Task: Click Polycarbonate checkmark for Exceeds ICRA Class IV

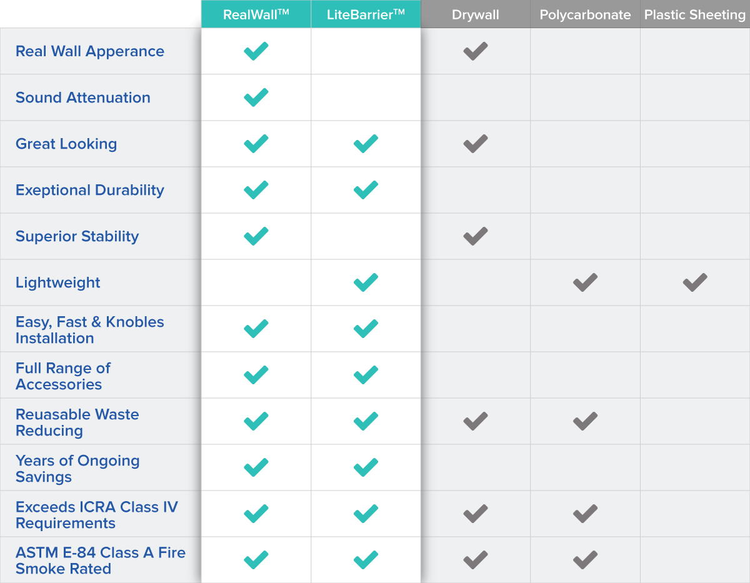Action: coord(585,514)
